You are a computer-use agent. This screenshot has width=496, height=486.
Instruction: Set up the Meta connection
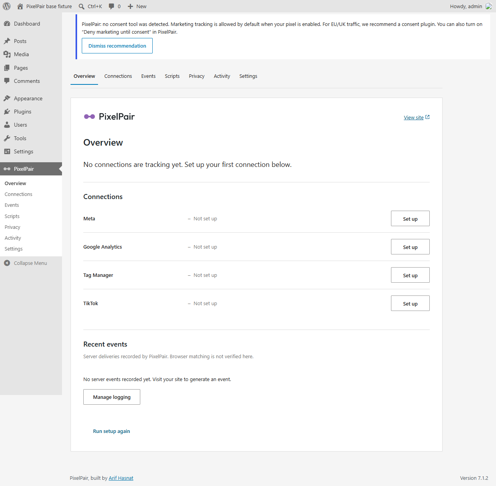(410, 219)
